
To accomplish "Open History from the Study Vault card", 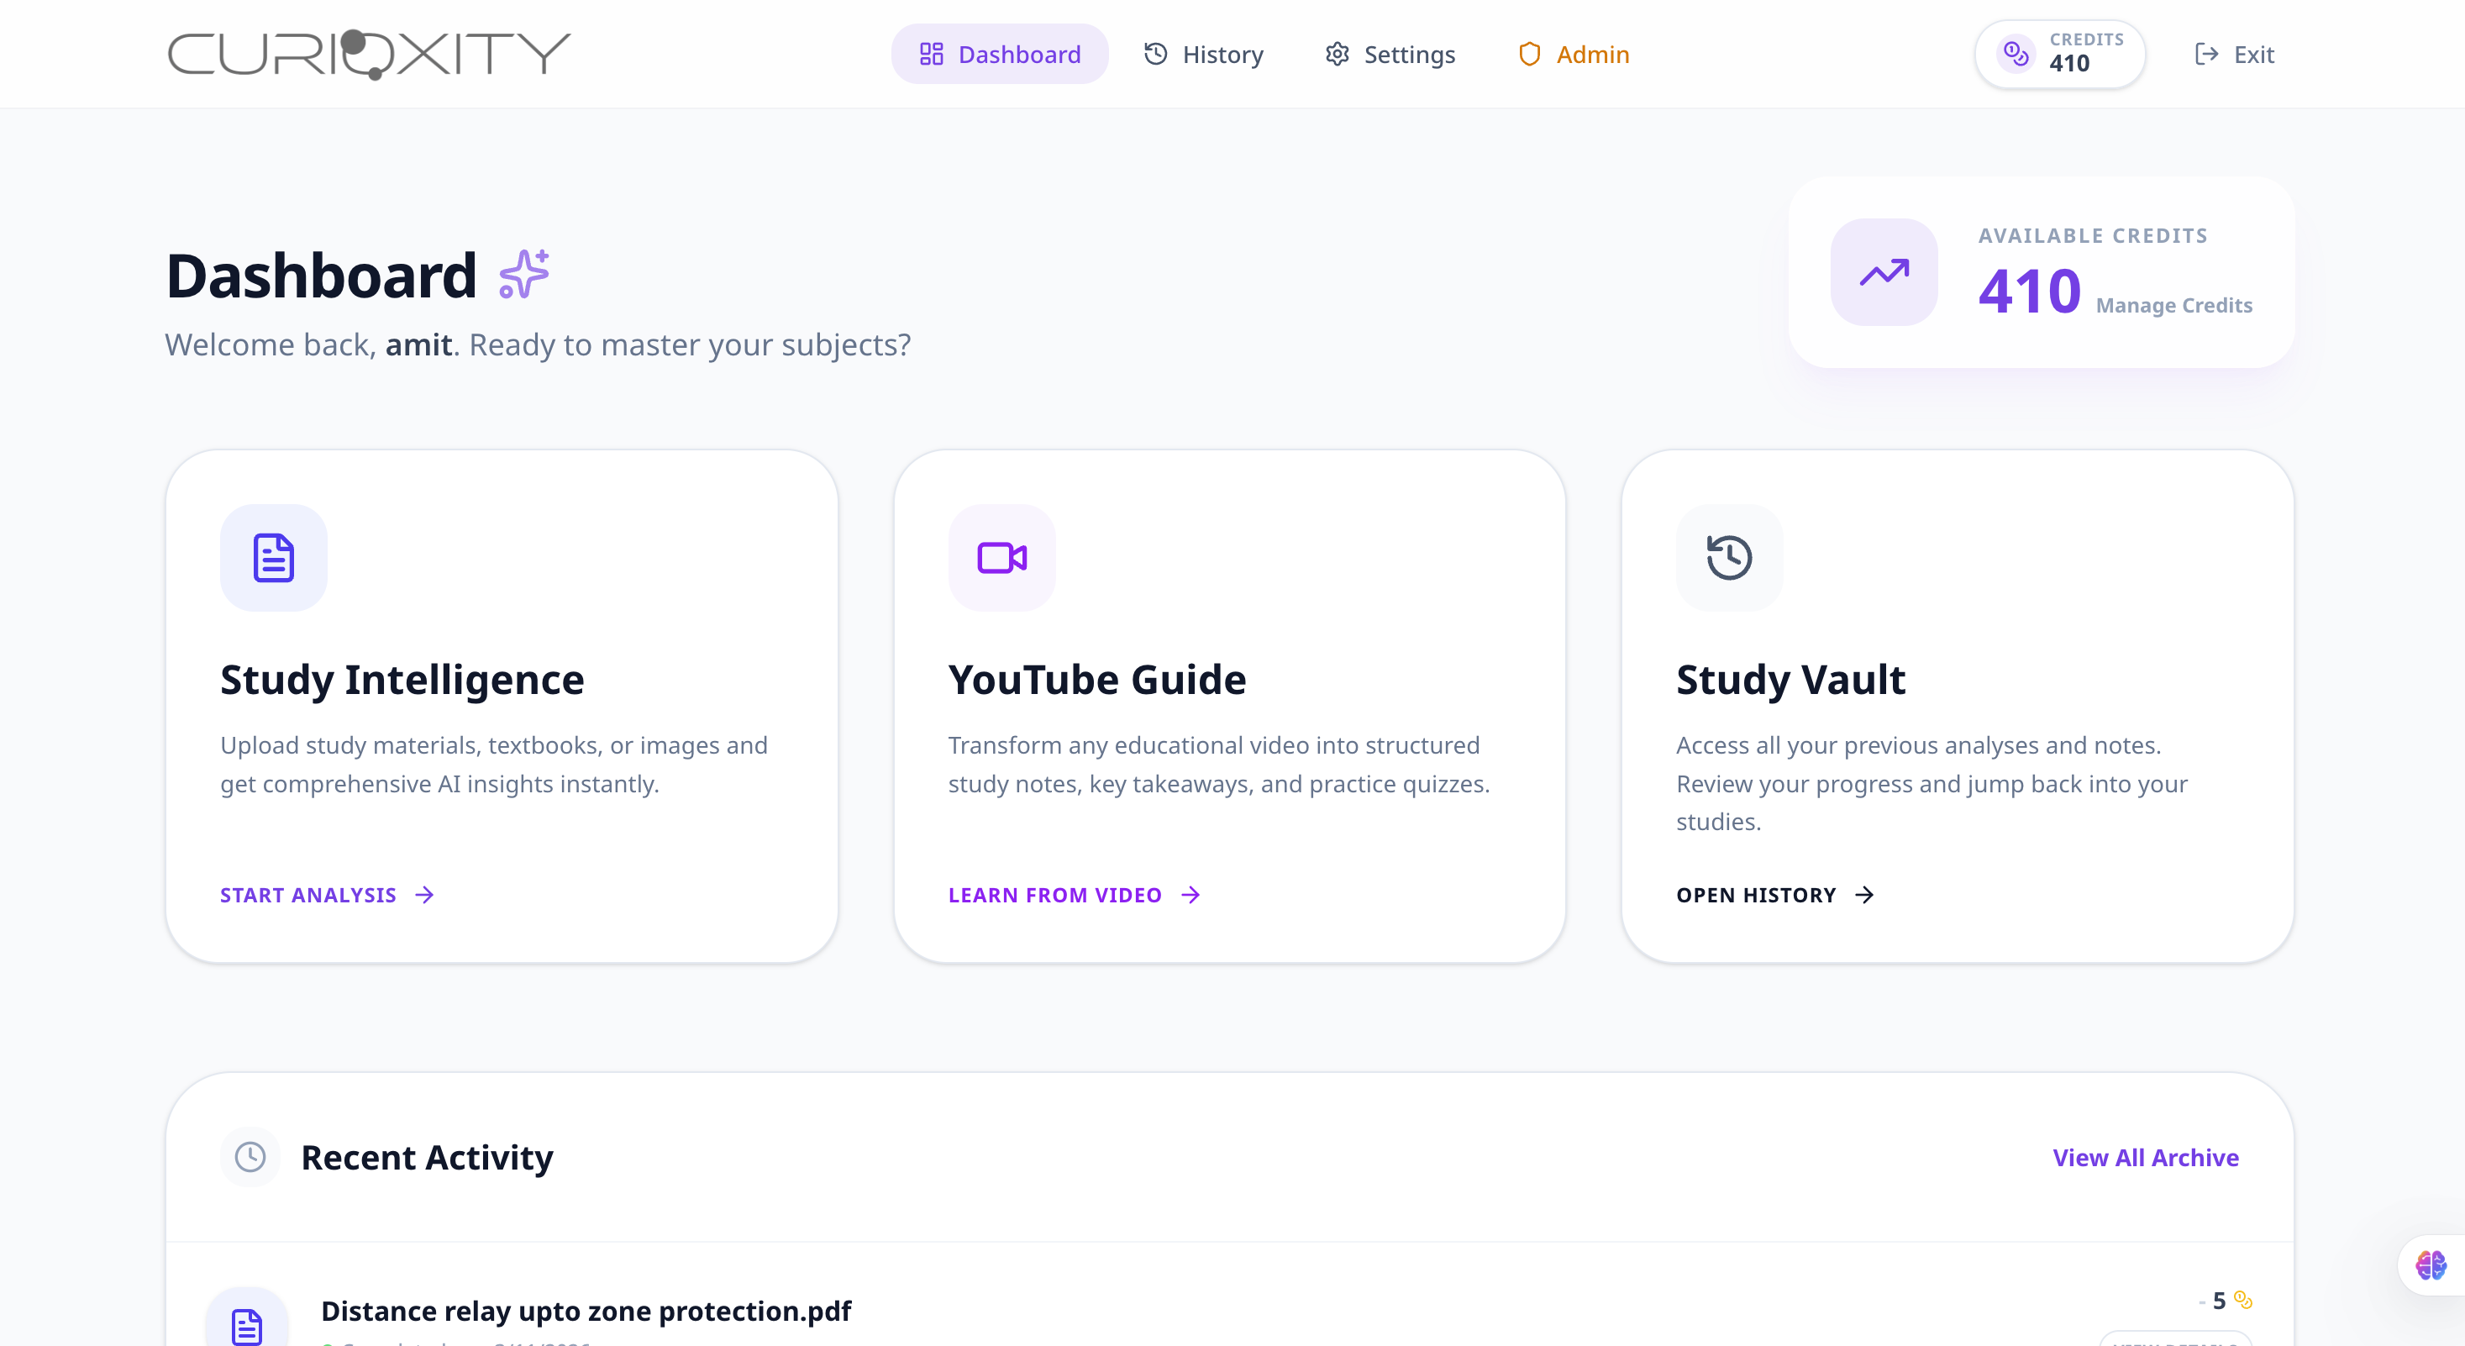I will pyautogui.click(x=1775, y=895).
